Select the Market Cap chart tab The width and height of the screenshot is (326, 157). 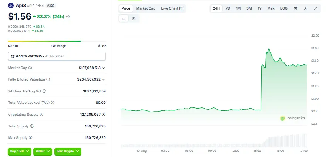(x=145, y=8)
